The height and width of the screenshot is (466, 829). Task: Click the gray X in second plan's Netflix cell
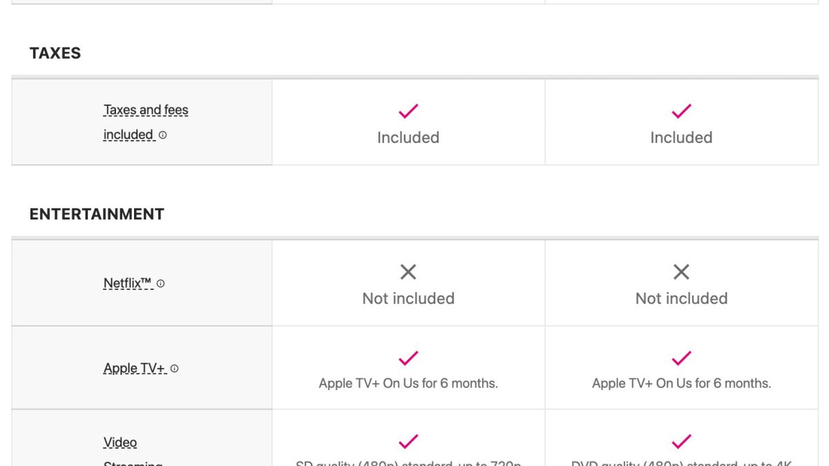pos(681,272)
